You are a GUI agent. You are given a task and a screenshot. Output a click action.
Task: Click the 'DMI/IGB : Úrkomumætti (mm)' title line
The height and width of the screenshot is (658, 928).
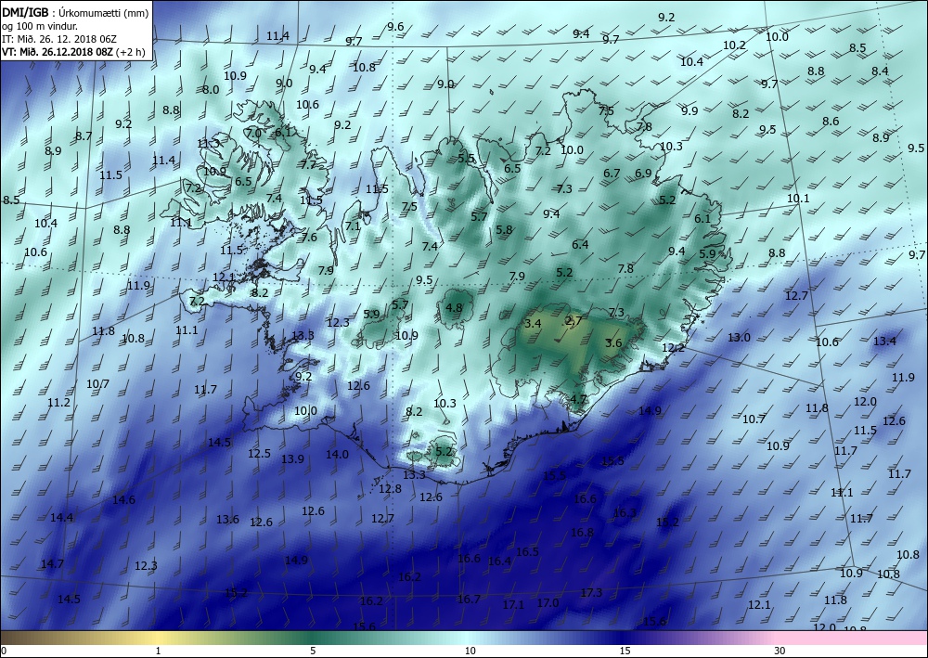tap(75, 12)
